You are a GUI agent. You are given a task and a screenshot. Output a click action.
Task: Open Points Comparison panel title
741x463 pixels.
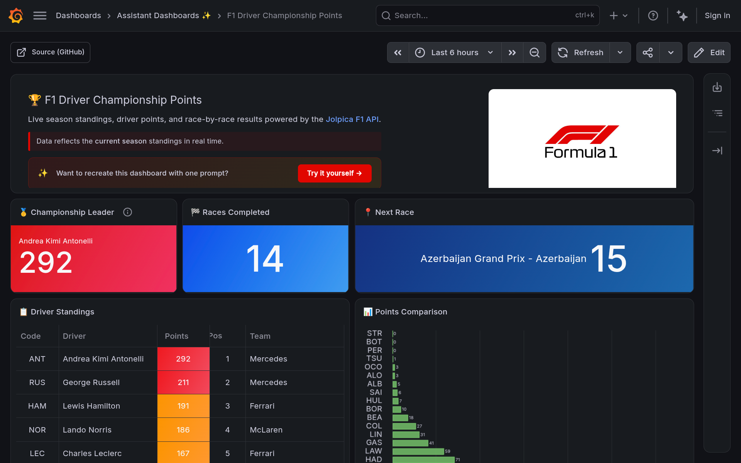pyautogui.click(x=411, y=312)
